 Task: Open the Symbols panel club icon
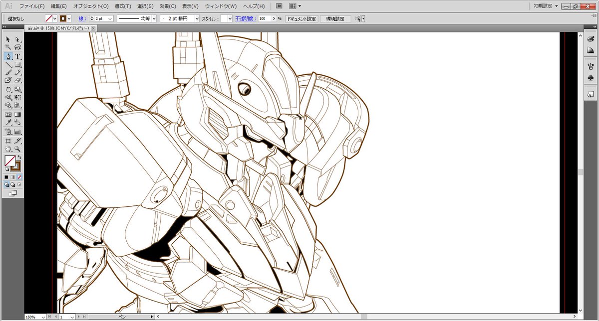click(591, 78)
